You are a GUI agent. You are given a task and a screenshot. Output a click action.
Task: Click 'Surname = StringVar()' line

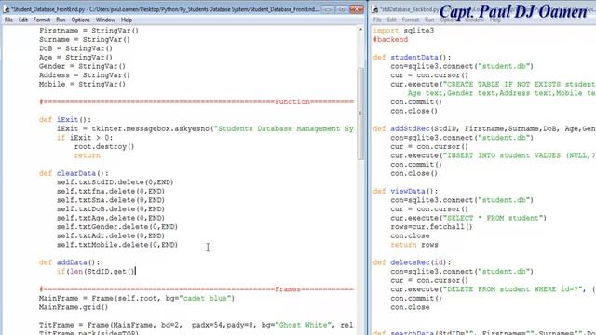coord(85,39)
